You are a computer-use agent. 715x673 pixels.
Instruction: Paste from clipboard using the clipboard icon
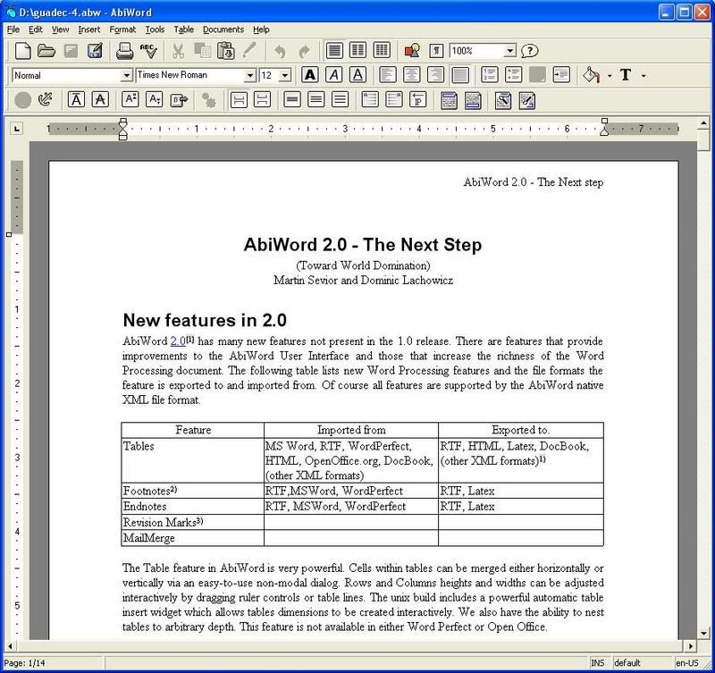(x=226, y=51)
